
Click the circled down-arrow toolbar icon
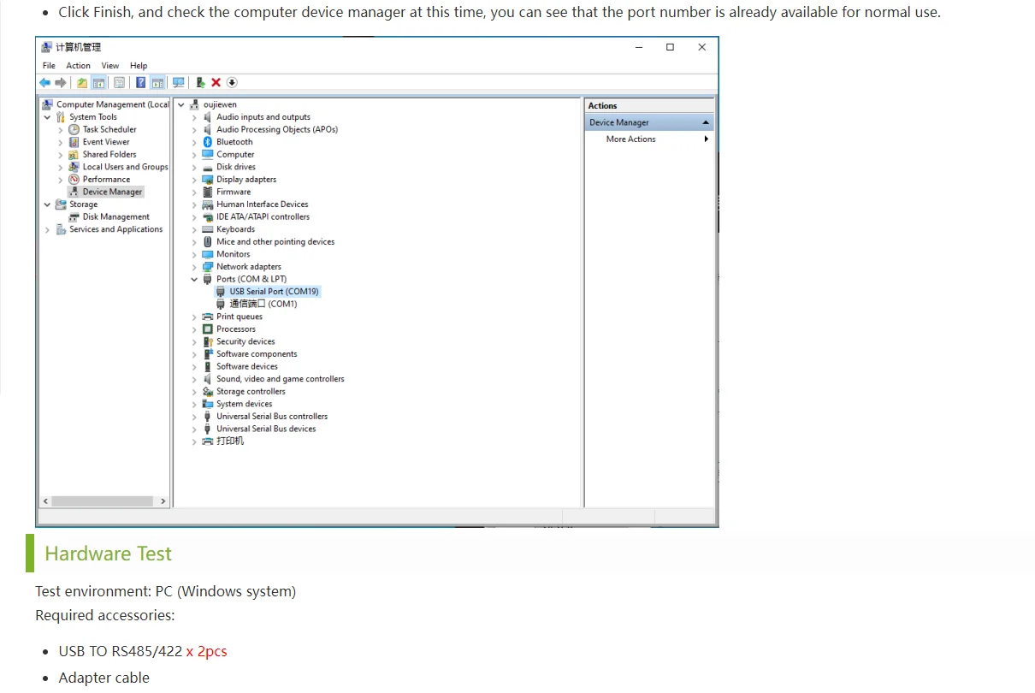pos(232,83)
